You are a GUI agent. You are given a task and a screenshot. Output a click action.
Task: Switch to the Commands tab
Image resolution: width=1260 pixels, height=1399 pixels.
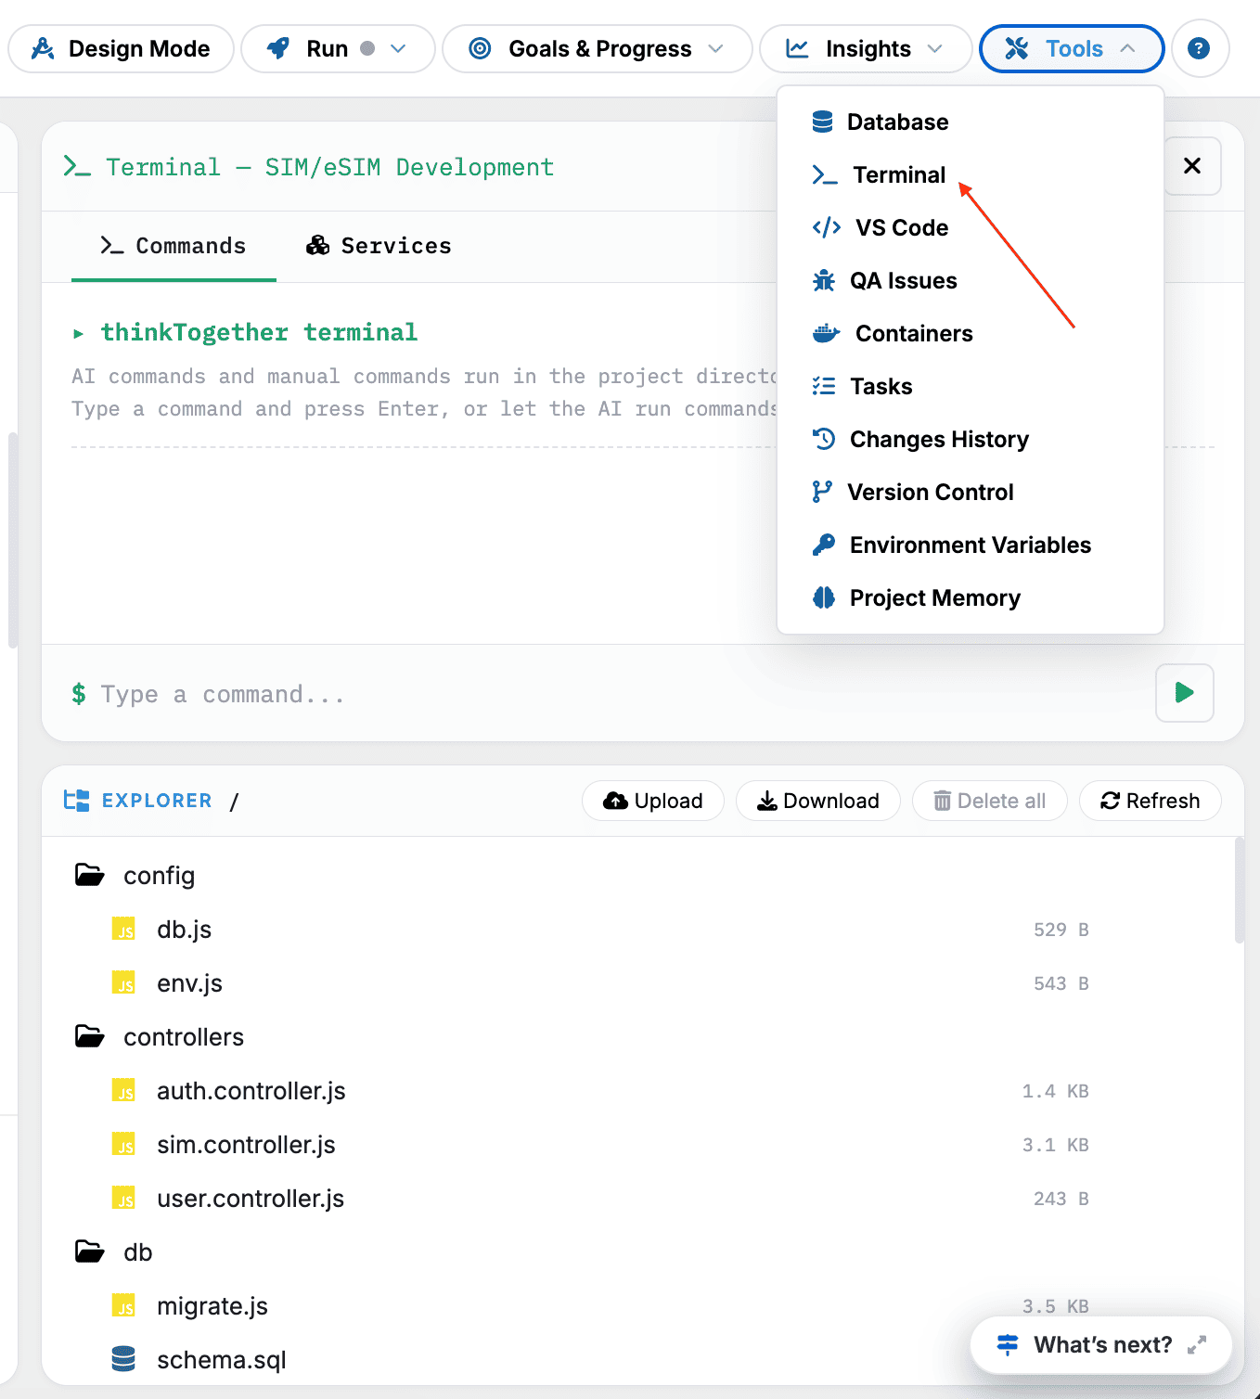(174, 246)
